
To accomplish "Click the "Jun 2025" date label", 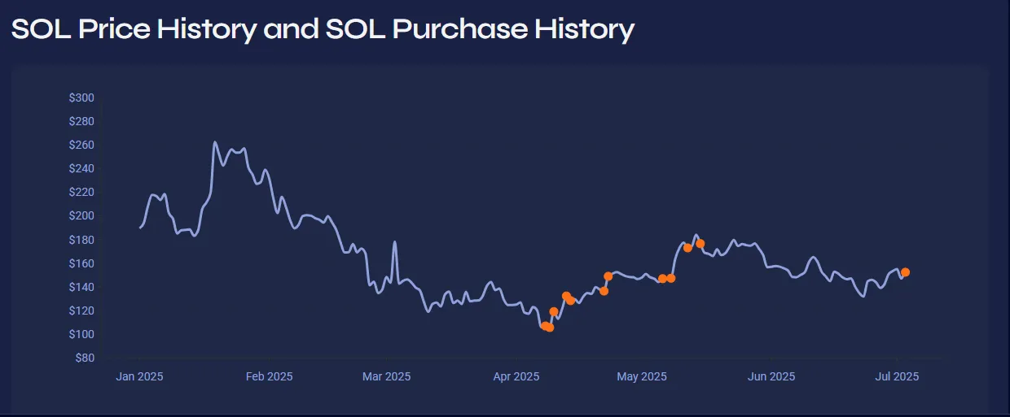I will [x=771, y=376].
